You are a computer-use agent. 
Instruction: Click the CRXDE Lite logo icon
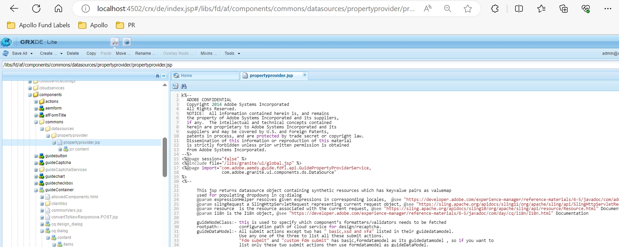[x=7, y=42]
